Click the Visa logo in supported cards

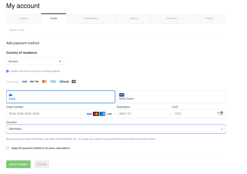(x=24, y=82)
